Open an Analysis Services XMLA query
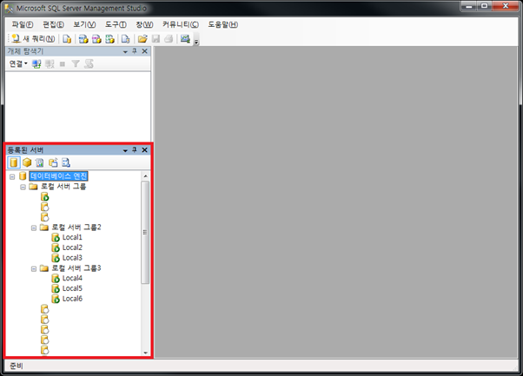 (109, 39)
